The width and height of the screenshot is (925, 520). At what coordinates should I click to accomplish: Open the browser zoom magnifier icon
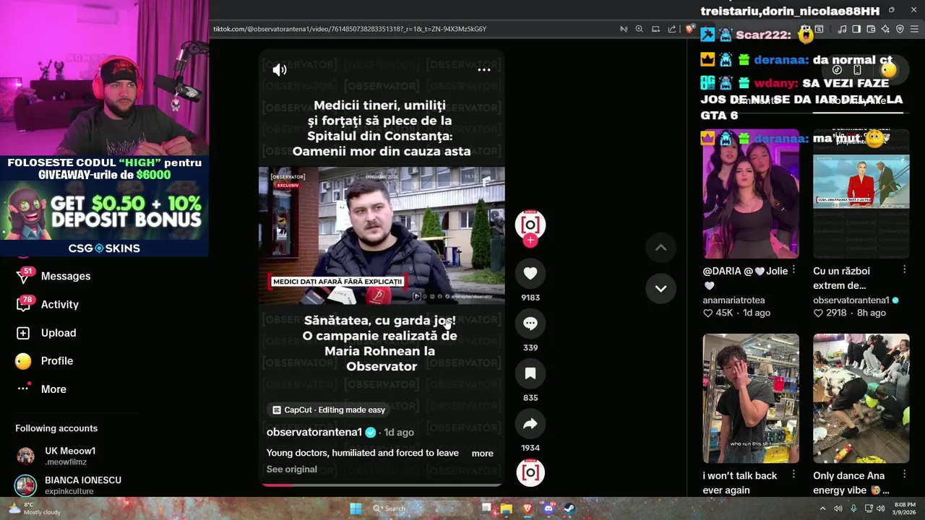pyautogui.click(x=639, y=29)
